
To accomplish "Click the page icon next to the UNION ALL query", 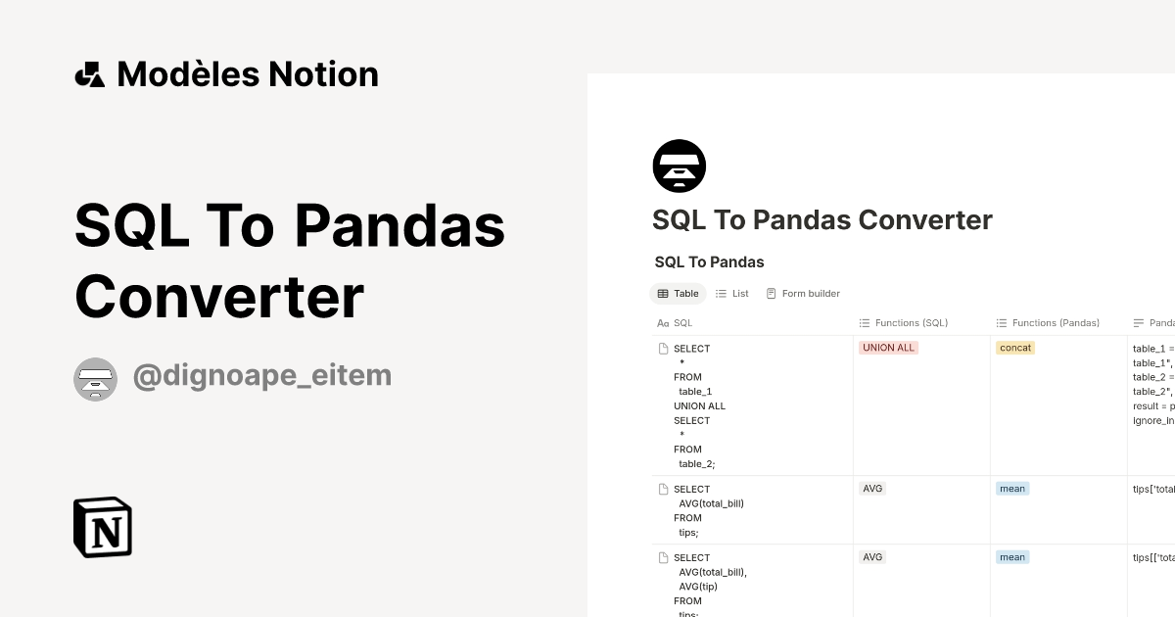I will coord(663,348).
